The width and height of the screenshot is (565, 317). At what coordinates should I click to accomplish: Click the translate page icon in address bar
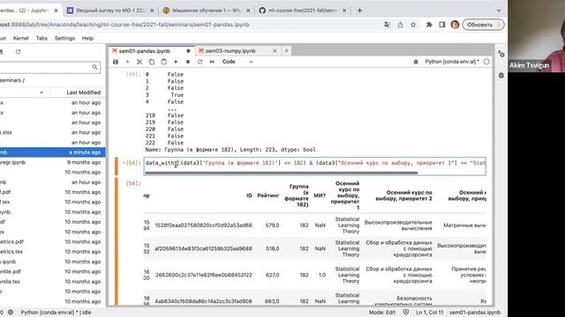point(388,25)
